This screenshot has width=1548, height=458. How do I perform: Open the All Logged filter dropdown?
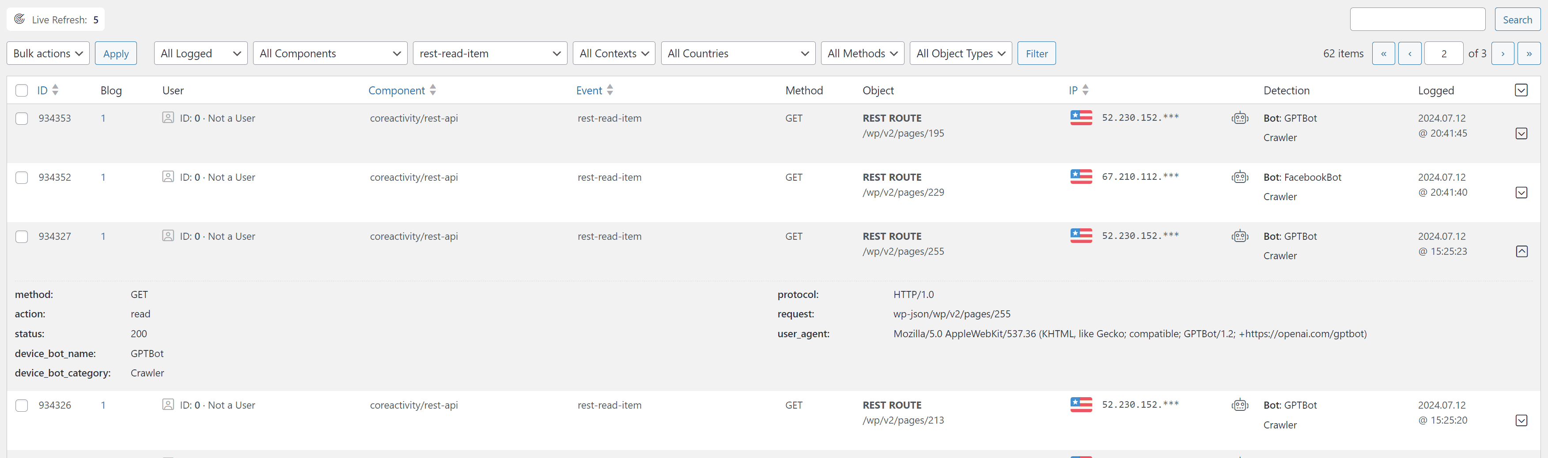(201, 53)
